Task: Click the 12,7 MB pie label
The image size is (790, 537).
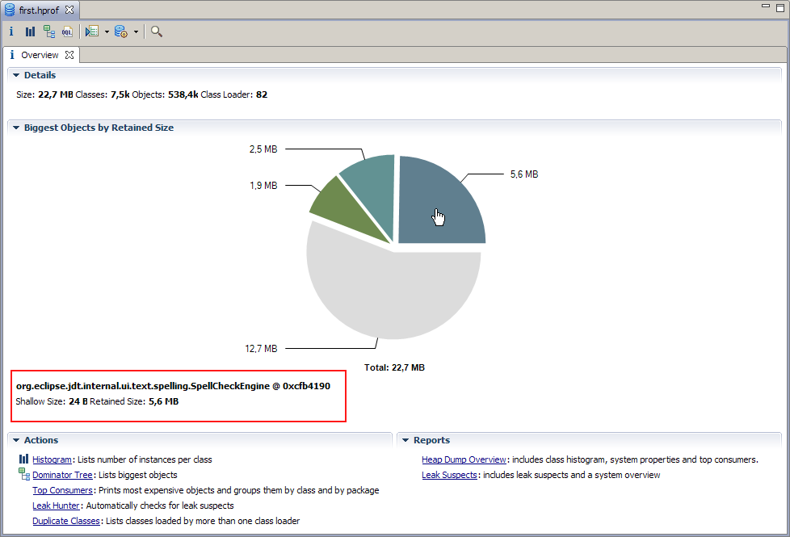Action: click(x=261, y=349)
